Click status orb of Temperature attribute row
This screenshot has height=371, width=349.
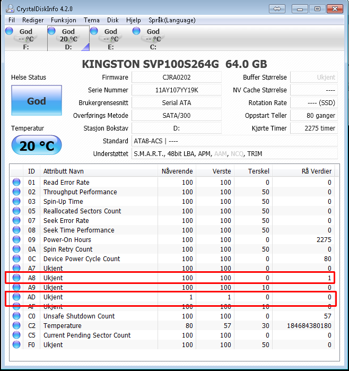click(16, 325)
